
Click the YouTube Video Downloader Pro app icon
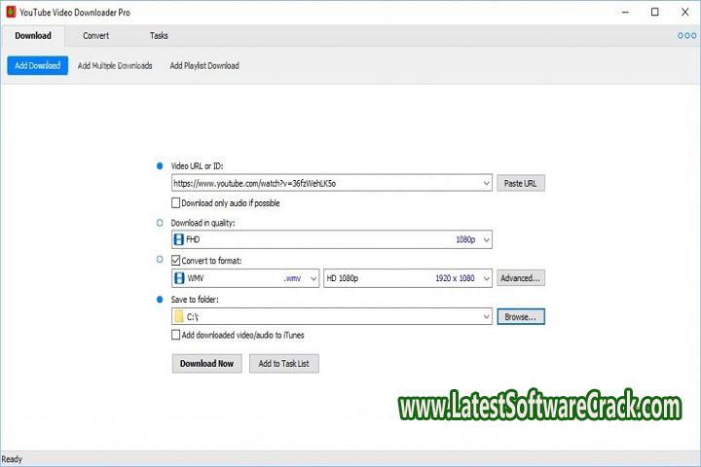(x=10, y=12)
